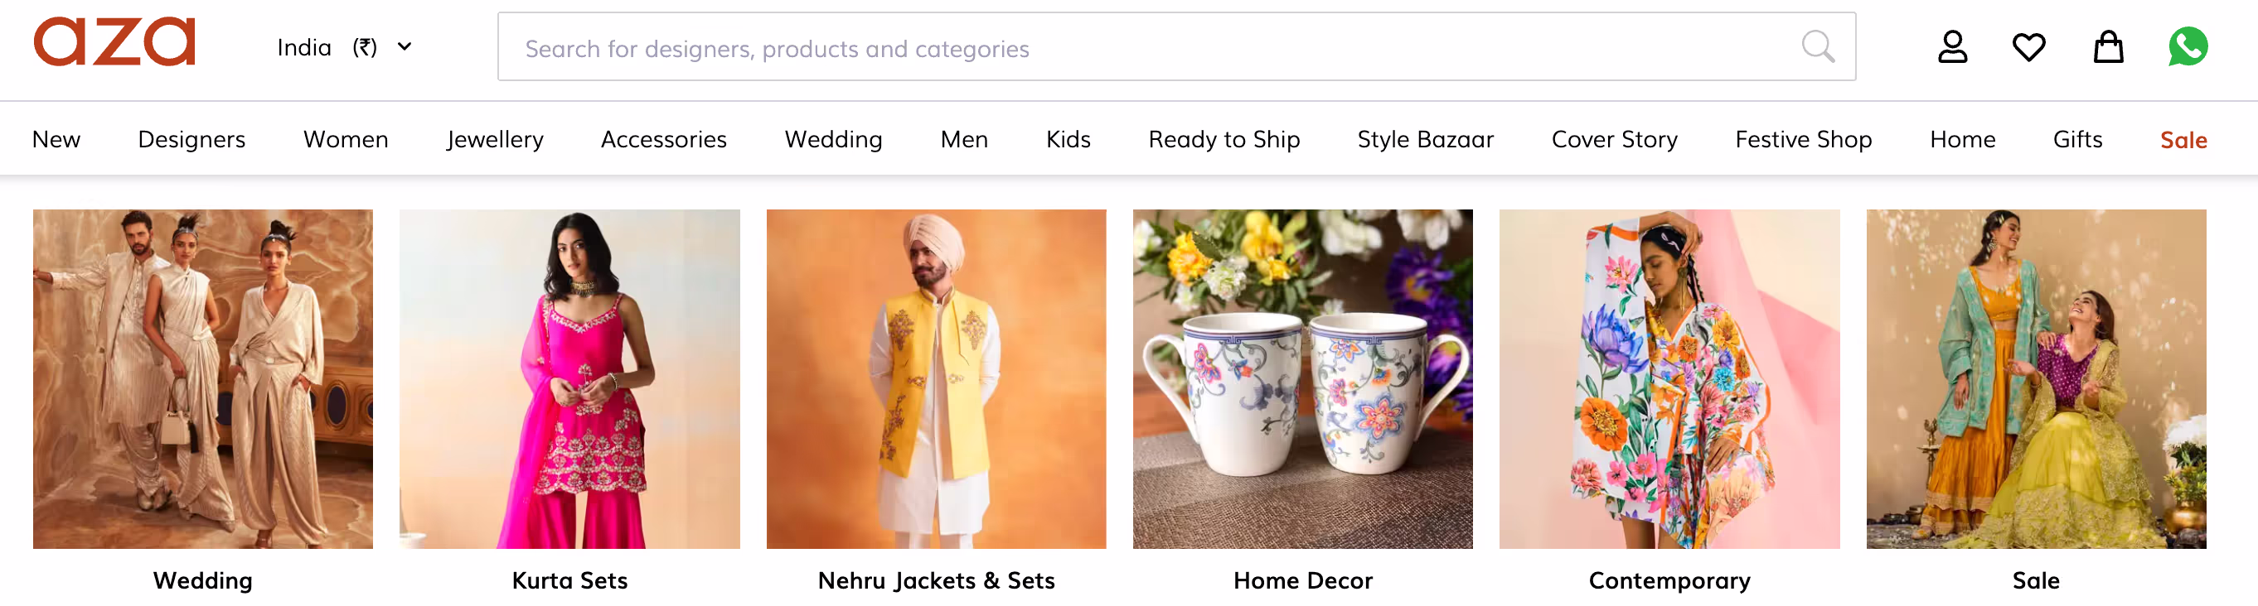View the Kurta Sets thumbnail
This screenshot has width=2258, height=606.
point(569,378)
